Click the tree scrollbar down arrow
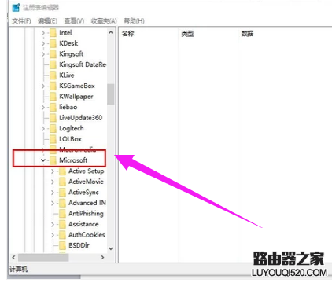The height and width of the screenshot is (283, 332). (111, 248)
